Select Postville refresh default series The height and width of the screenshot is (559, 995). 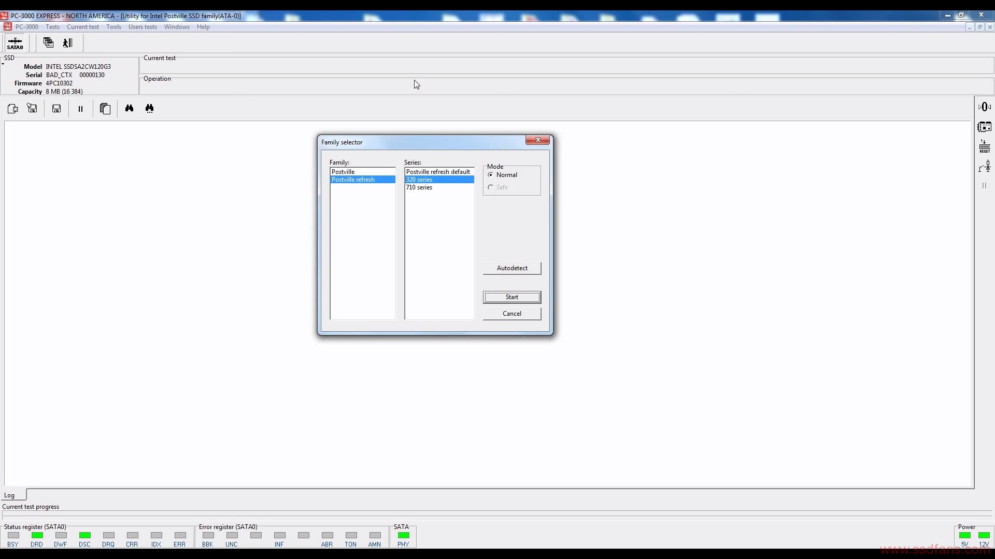[439, 172]
